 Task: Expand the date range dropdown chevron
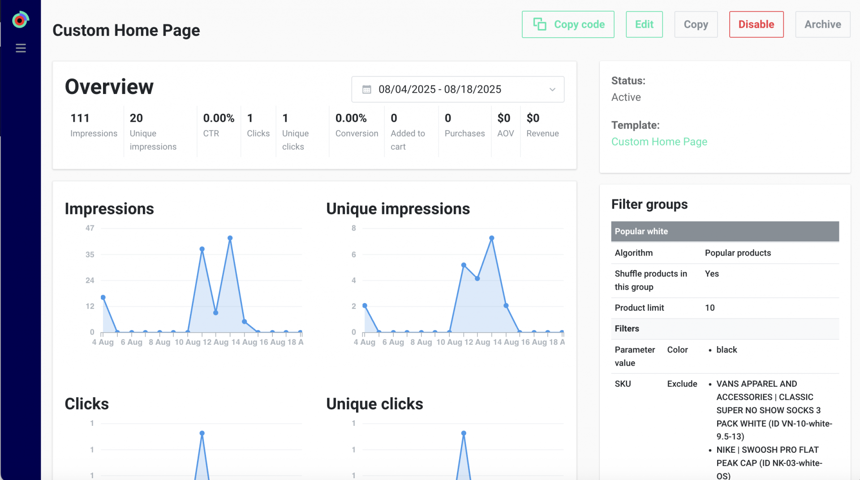pyautogui.click(x=552, y=90)
